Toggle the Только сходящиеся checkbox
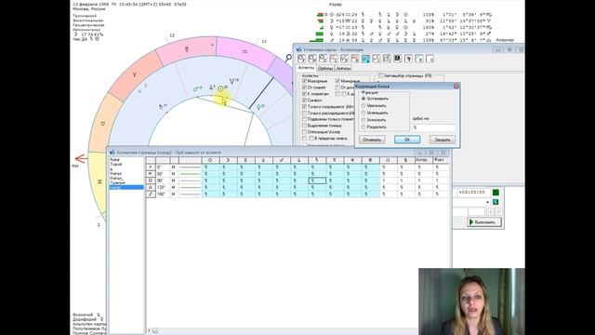 [304, 107]
